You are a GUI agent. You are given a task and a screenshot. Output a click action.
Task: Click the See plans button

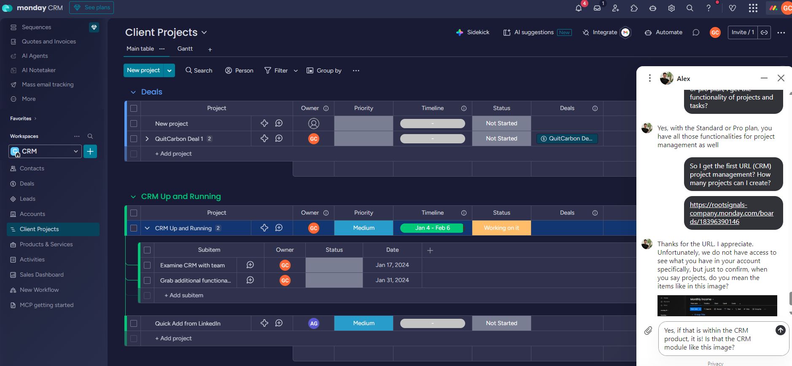pos(92,8)
